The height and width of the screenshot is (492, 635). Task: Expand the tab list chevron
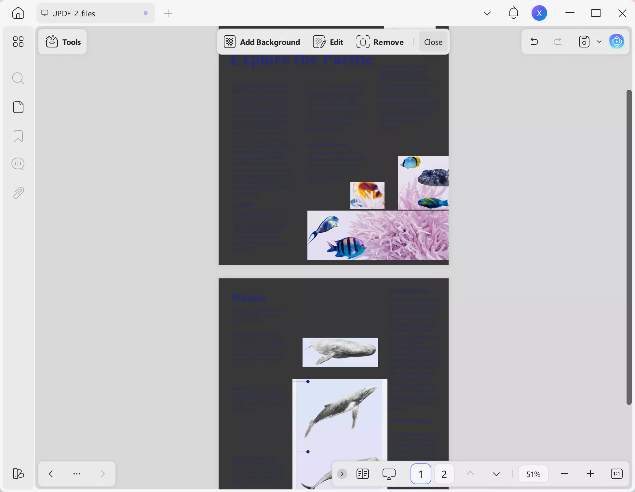(x=487, y=13)
